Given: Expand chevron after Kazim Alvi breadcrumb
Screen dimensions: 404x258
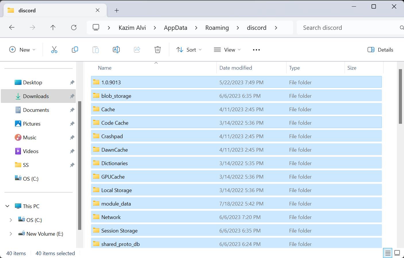Looking at the screenshot, I should coord(155,28).
